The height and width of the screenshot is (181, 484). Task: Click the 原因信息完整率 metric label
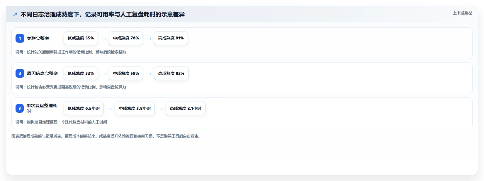pos(43,73)
